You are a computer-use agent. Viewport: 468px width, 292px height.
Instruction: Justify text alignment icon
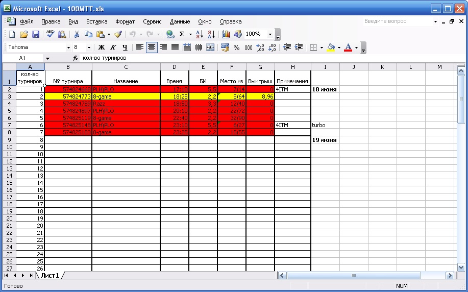(175, 47)
